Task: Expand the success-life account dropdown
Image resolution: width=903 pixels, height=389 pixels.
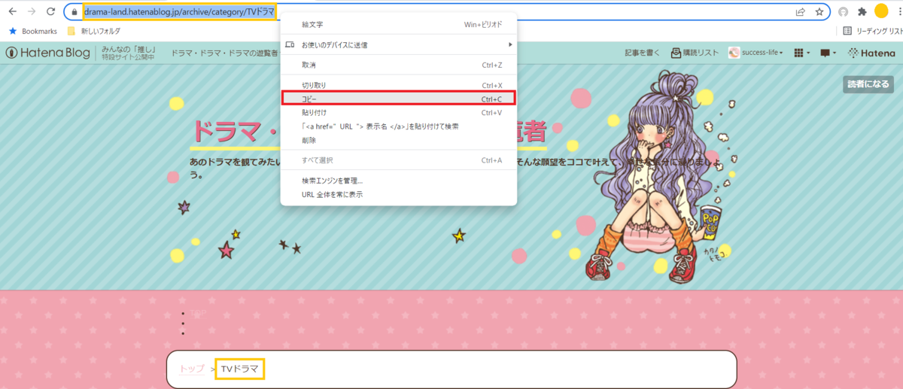Action: (756, 53)
